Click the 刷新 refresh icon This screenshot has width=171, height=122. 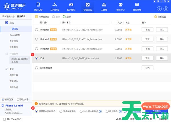click(x=64, y=17)
